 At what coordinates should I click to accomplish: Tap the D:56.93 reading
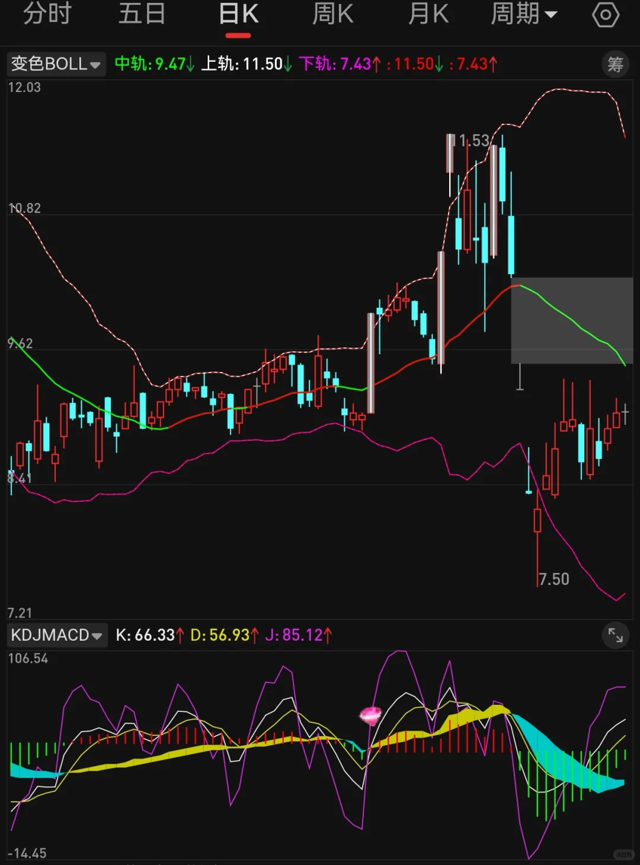(224, 635)
